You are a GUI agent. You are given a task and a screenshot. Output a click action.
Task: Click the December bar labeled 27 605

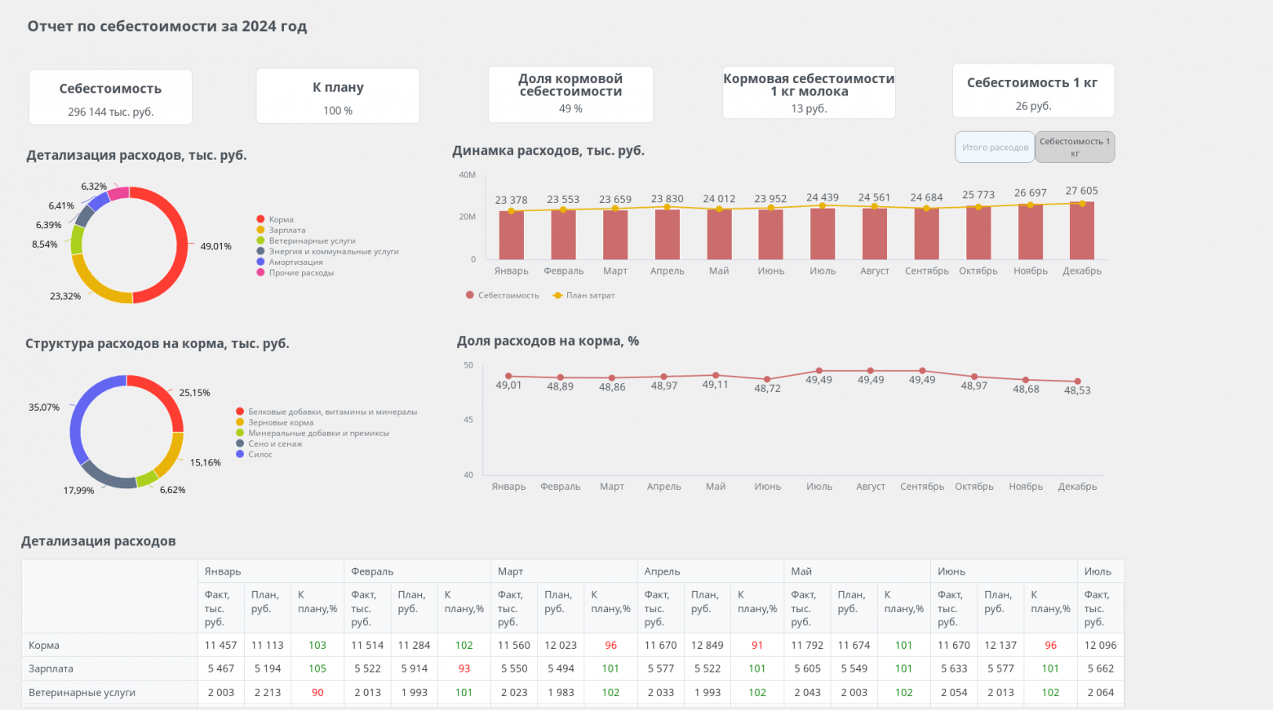pos(1082,231)
